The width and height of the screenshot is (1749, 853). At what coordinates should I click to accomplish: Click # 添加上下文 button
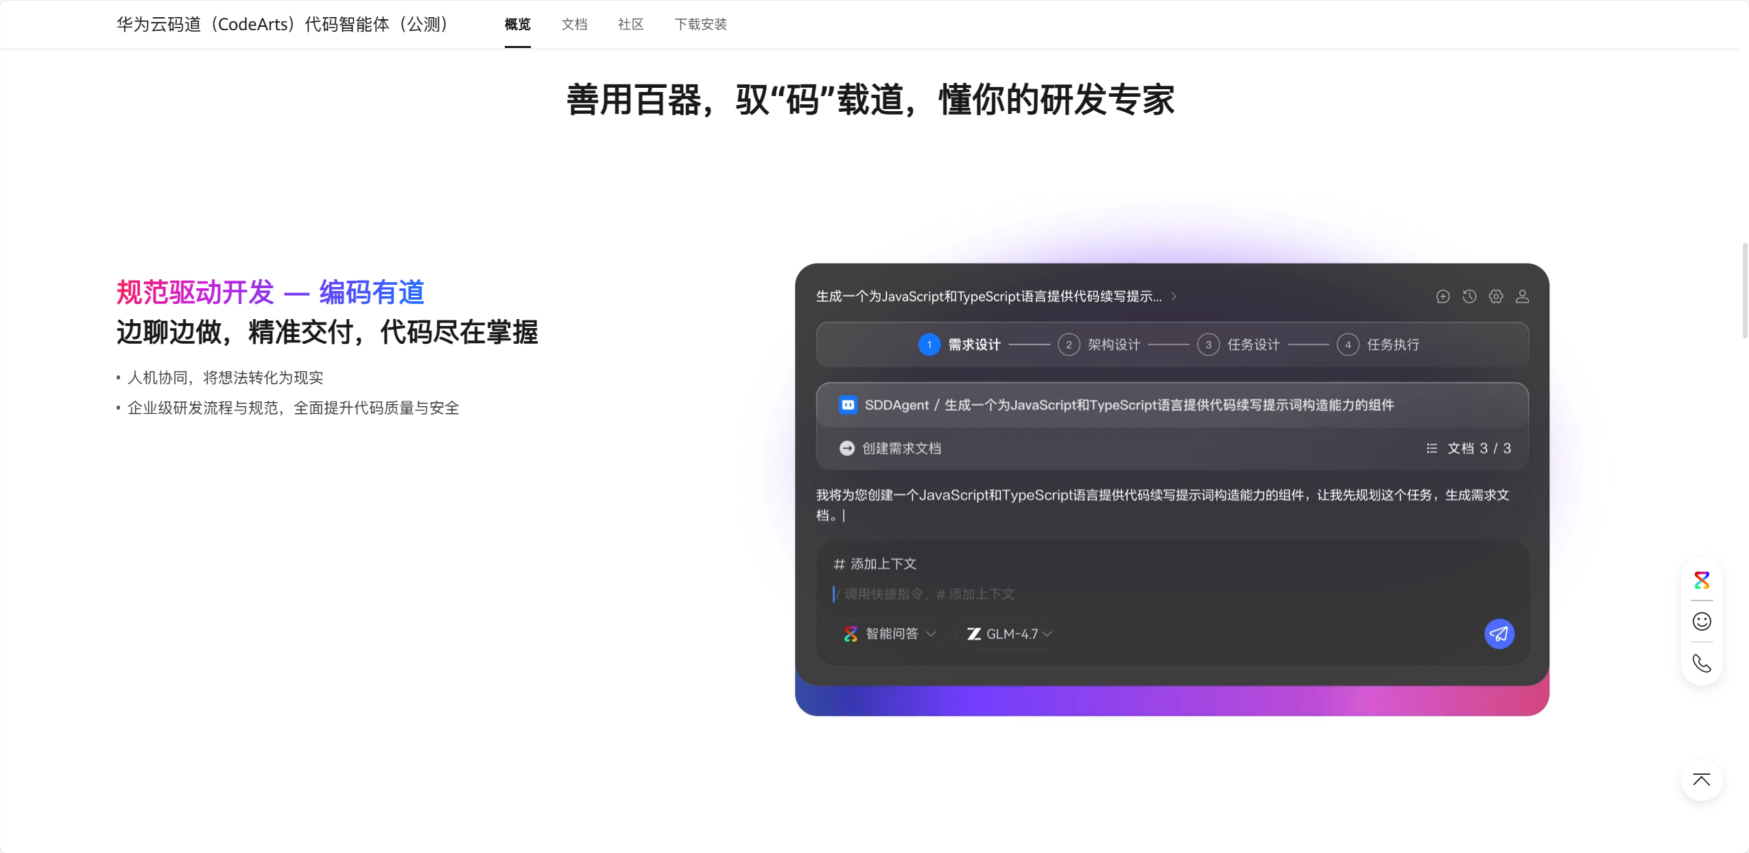(874, 564)
